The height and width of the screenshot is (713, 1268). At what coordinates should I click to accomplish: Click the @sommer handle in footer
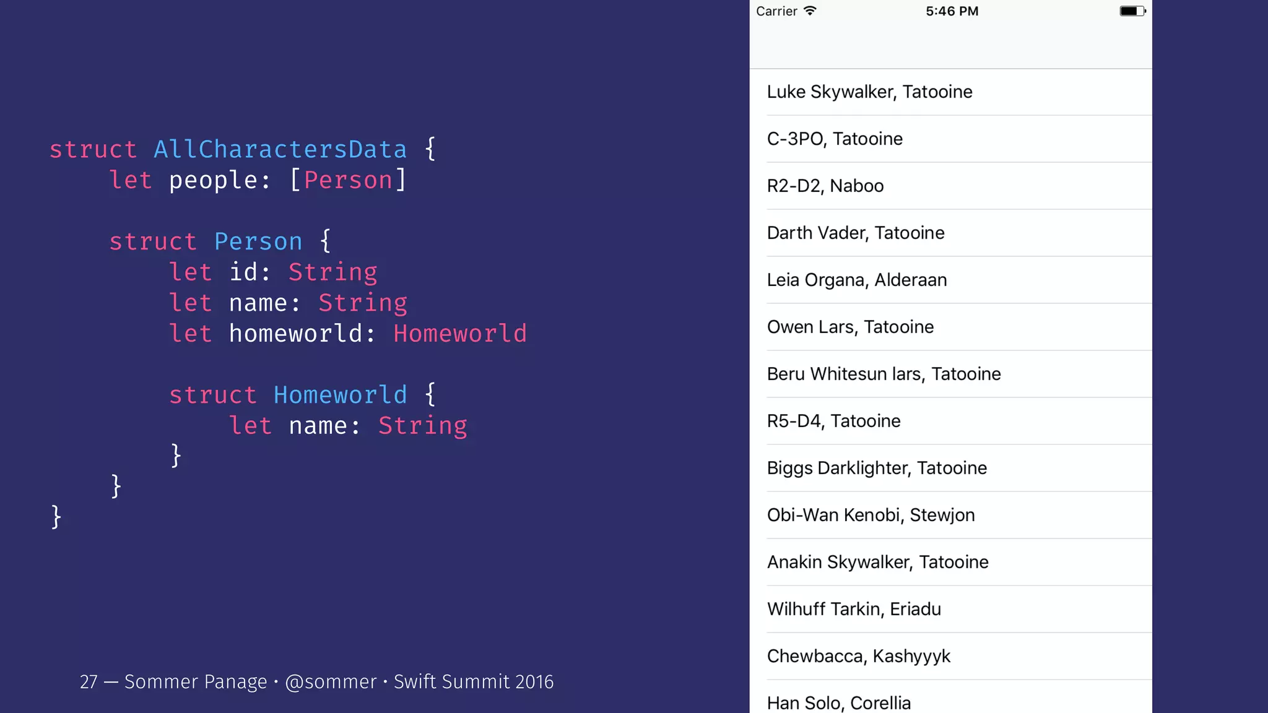331,681
